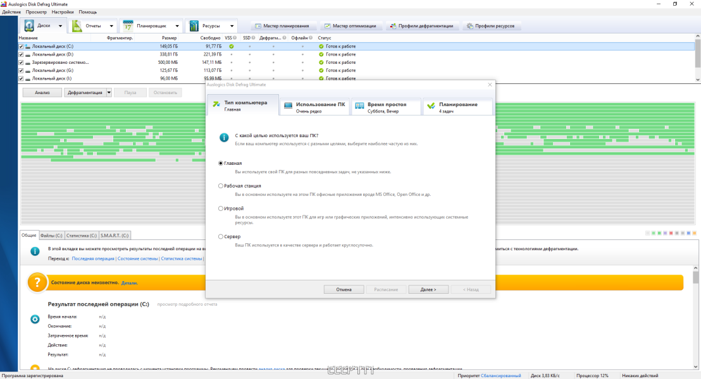Screen dimensions: 701x379
Task: Toggle checkbox for Локальный диск (C:)
Action: click(x=21, y=46)
